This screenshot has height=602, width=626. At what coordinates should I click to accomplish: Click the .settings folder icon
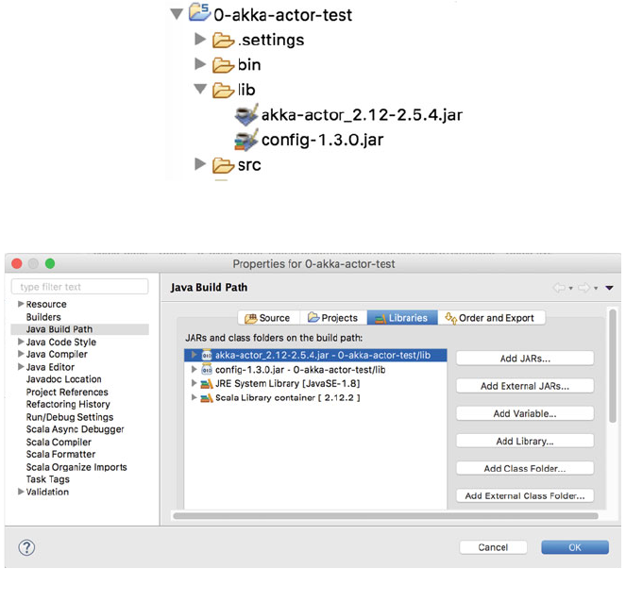223,41
